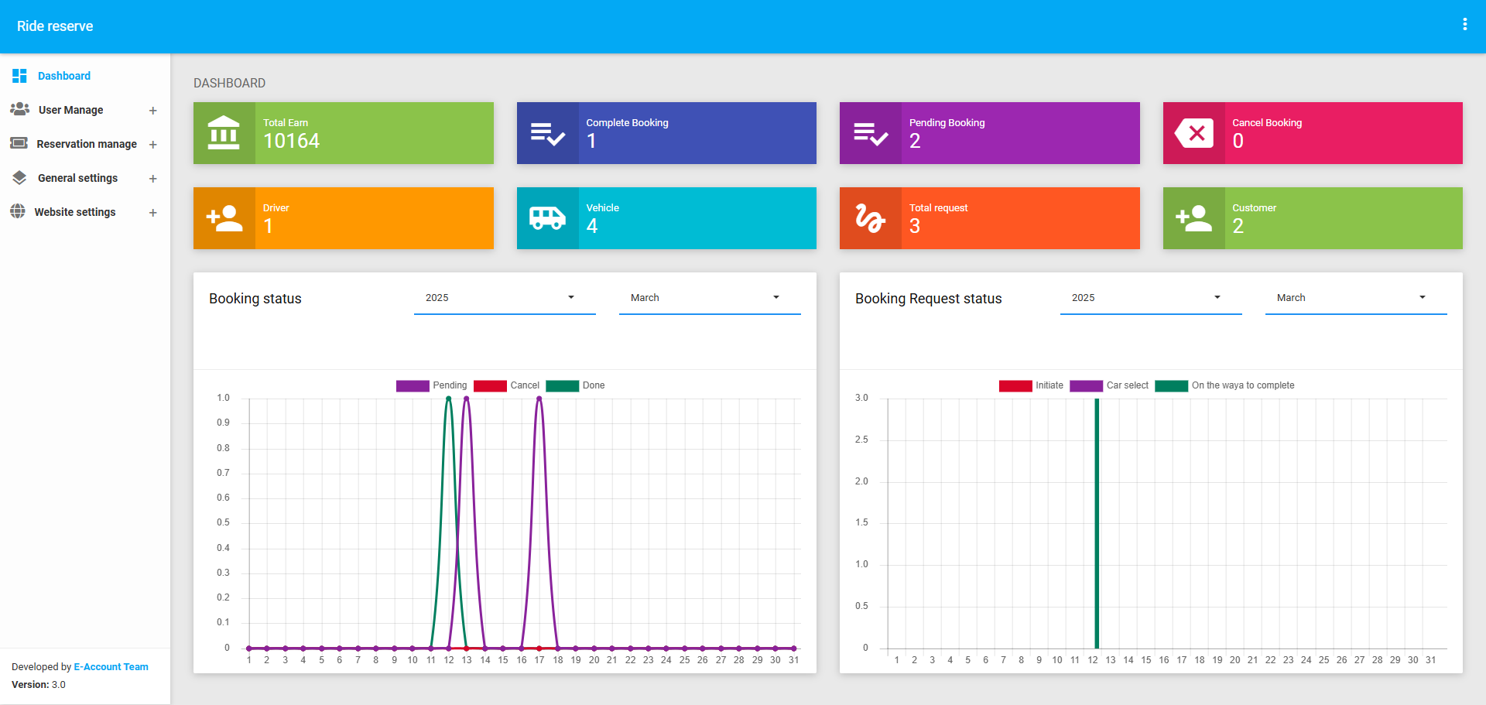The image size is (1486, 705).
Task: Open Booking status year dropdown
Action: click(504, 298)
